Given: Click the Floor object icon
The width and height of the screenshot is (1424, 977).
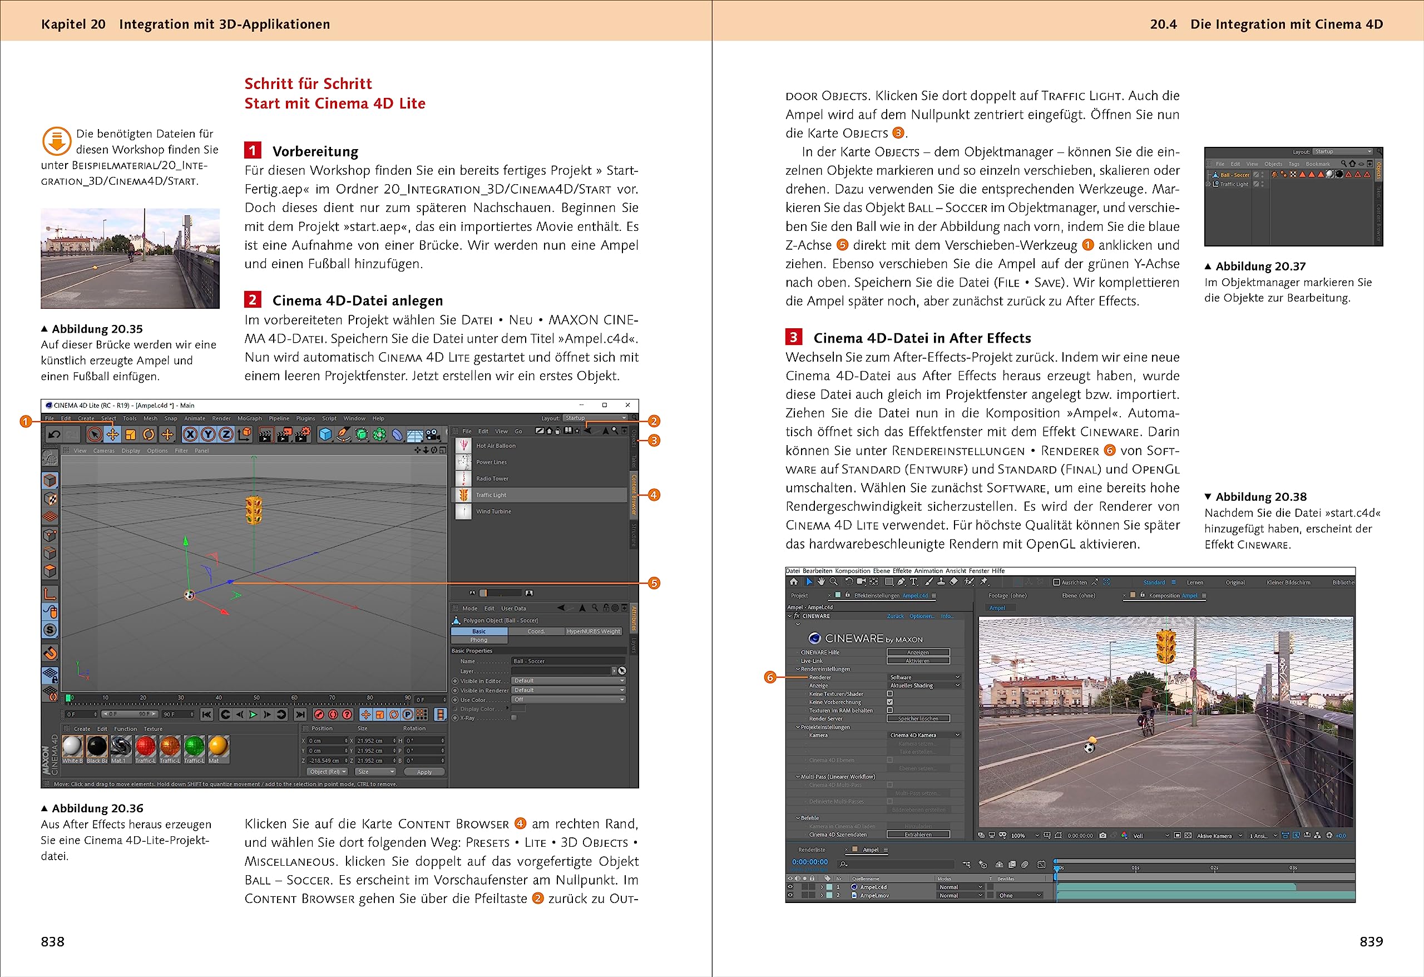Looking at the screenshot, I should [416, 435].
